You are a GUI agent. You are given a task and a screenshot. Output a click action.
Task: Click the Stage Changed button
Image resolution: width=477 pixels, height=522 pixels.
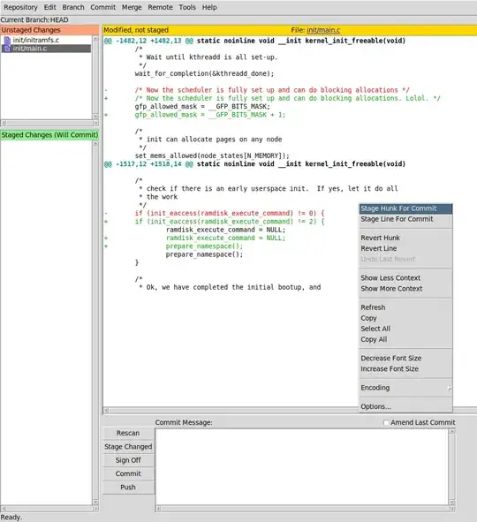click(x=128, y=447)
